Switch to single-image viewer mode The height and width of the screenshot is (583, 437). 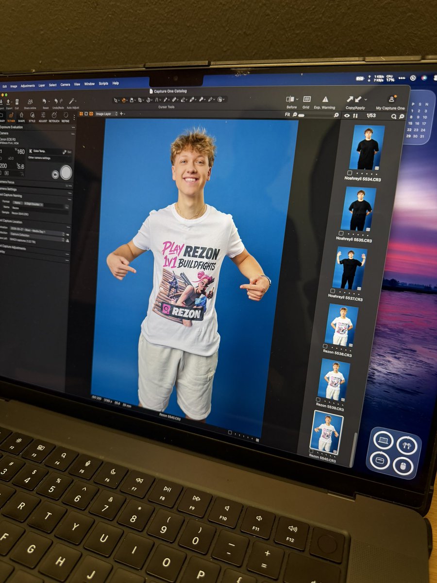[86, 114]
